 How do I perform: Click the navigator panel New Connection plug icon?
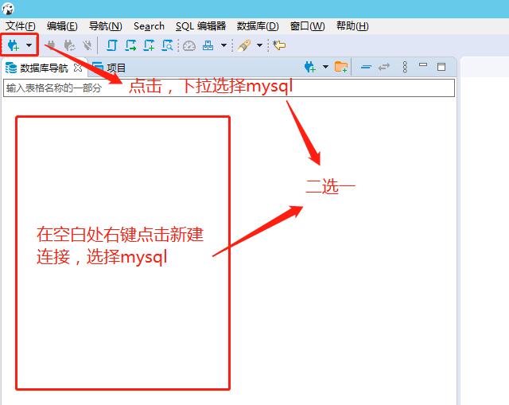310,67
